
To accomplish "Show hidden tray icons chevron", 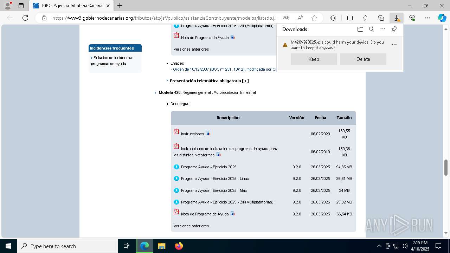I will [379, 246].
